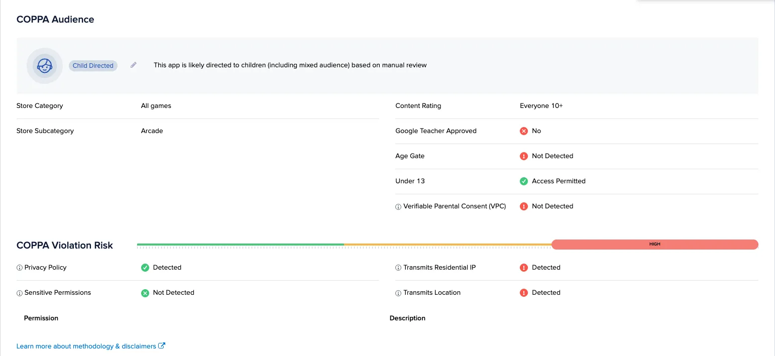Click the 'Access Permitted' status text
Viewport: 775px width, 356px height.
point(559,181)
